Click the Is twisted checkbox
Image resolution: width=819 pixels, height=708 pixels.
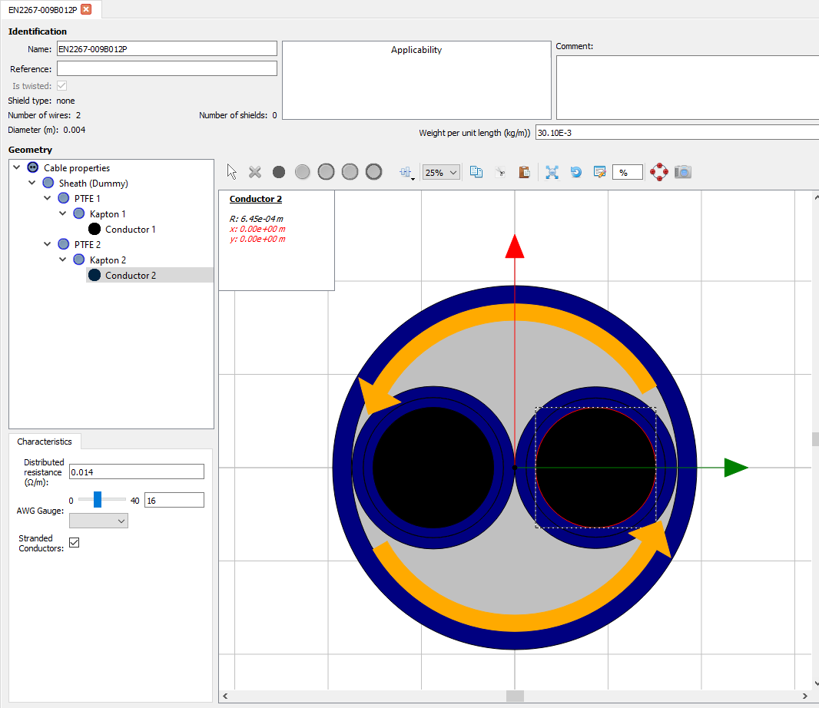62,86
